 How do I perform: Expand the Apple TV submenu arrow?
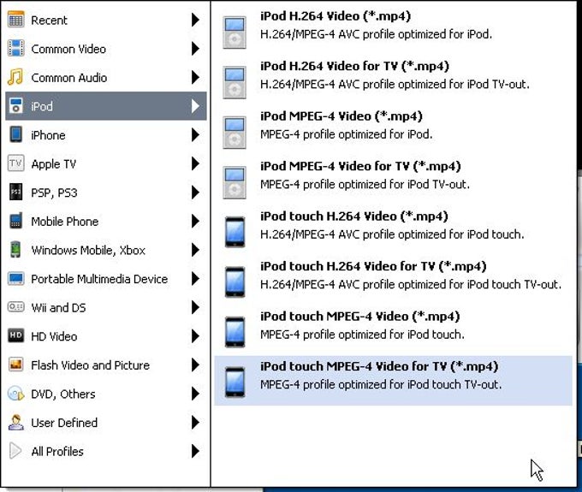195,163
